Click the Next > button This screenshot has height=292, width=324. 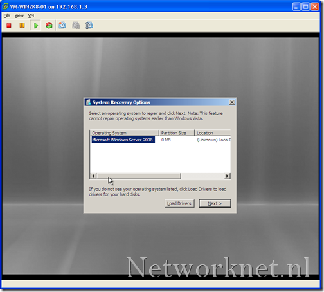pos(215,203)
